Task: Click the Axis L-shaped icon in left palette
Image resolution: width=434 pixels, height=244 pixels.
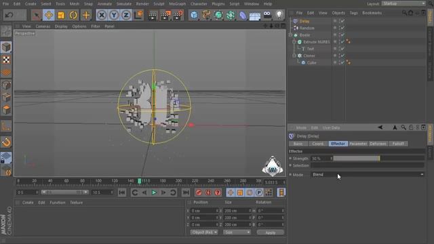Action: coord(6,127)
